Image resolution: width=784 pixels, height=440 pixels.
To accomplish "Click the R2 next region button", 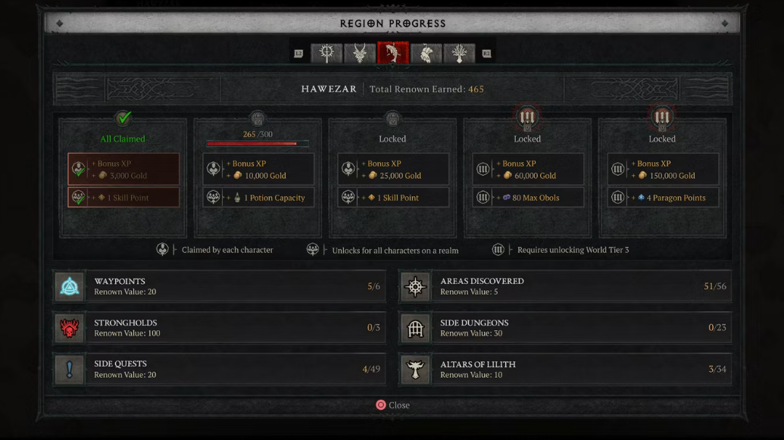I will pos(486,54).
